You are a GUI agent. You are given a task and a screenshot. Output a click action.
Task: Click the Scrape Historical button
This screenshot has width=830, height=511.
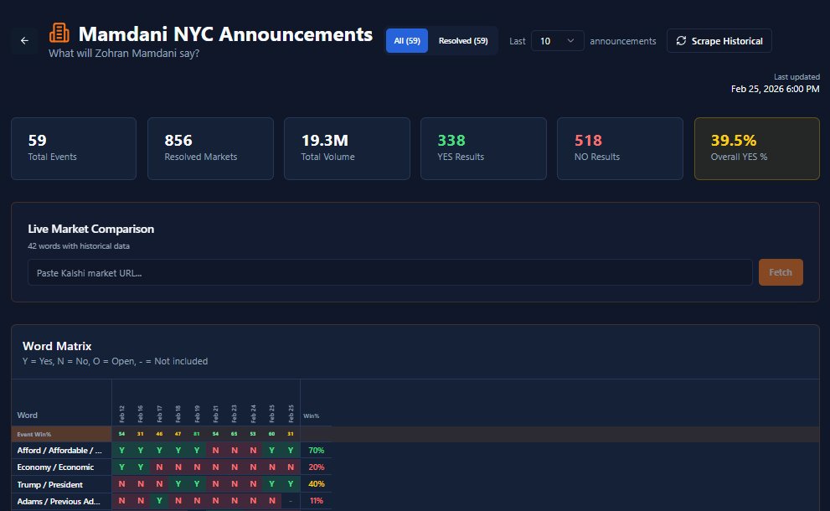coord(719,41)
